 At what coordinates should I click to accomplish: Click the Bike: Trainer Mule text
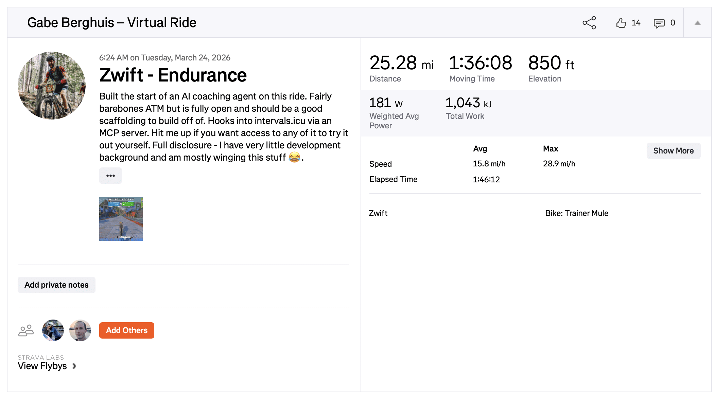[x=577, y=213]
